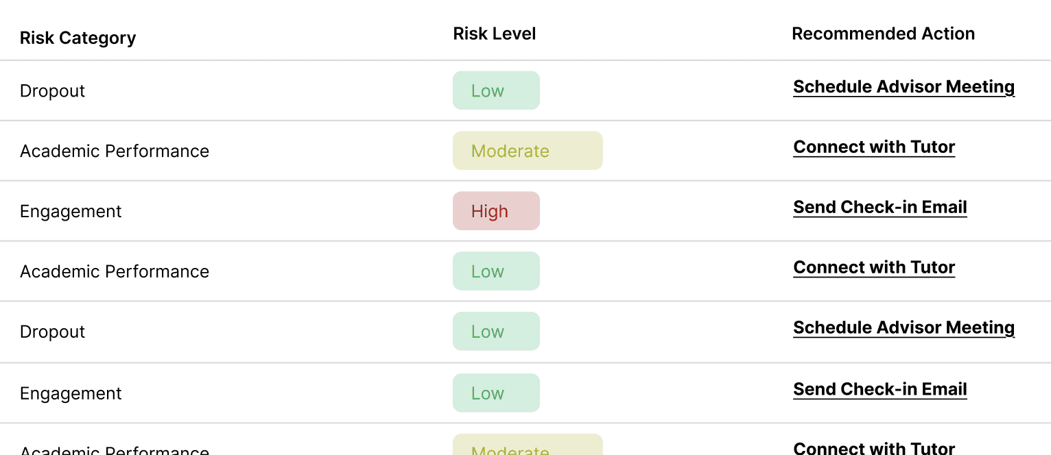Click Dropout cell directly under Risk Category header

pyautogui.click(x=52, y=91)
